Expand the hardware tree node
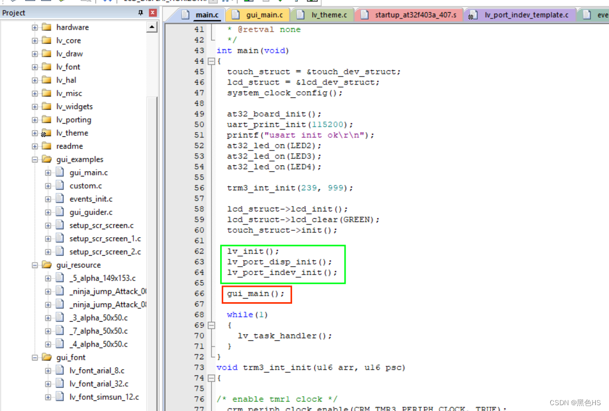The height and width of the screenshot is (411, 609). 34,27
